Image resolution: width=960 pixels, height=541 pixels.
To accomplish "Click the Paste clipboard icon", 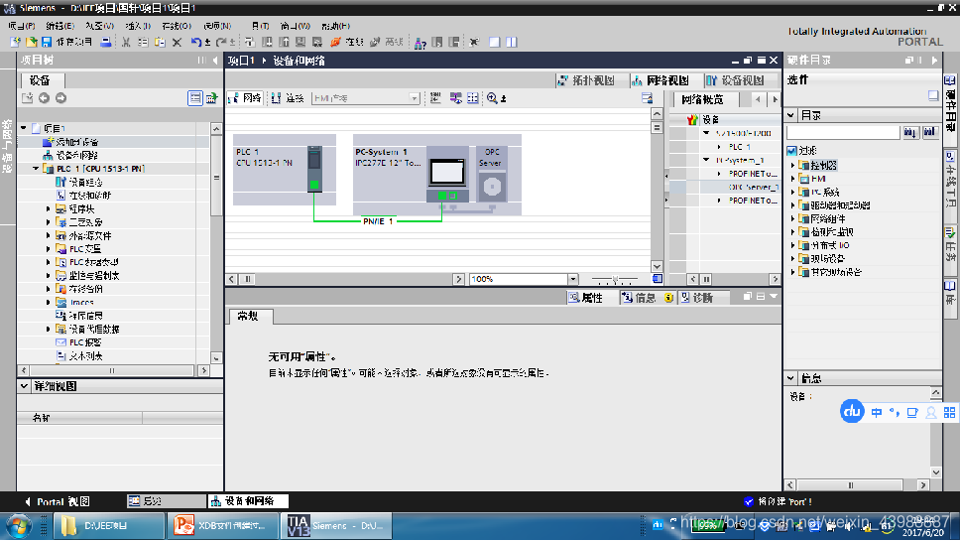I will pos(160,42).
